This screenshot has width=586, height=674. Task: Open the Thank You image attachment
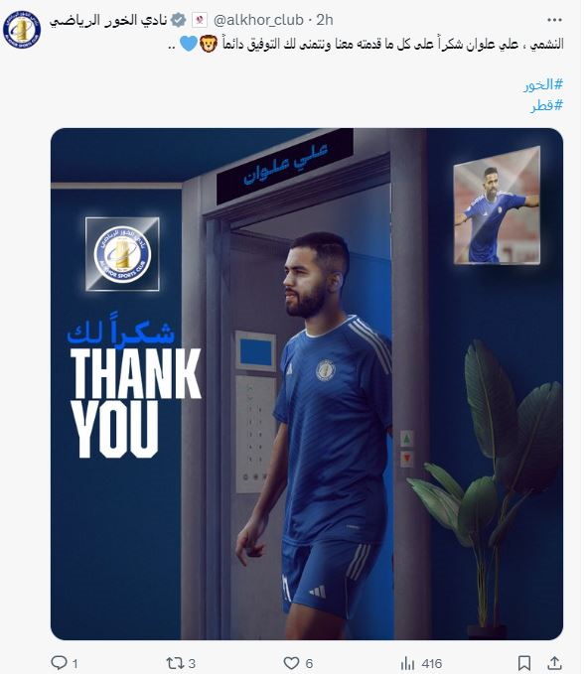click(x=307, y=384)
